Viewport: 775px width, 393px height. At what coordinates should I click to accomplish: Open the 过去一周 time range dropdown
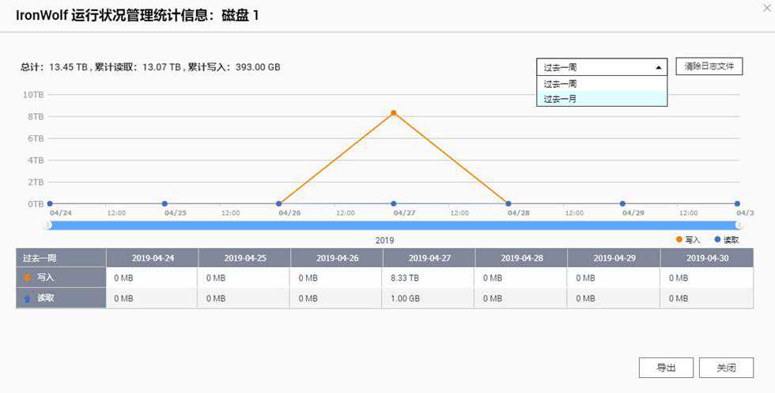[602, 67]
